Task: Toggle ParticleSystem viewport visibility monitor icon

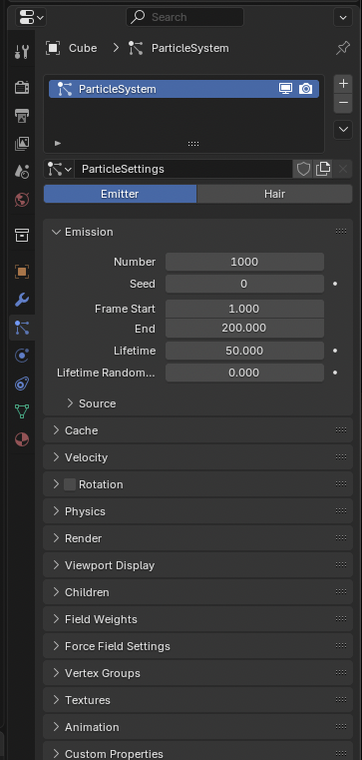Action: pyautogui.click(x=285, y=89)
